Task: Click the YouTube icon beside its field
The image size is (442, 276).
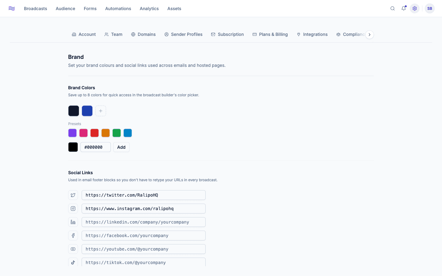Action: coord(73,249)
